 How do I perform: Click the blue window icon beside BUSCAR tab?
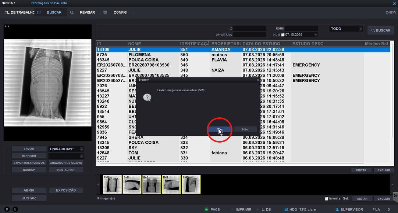click(39, 12)
